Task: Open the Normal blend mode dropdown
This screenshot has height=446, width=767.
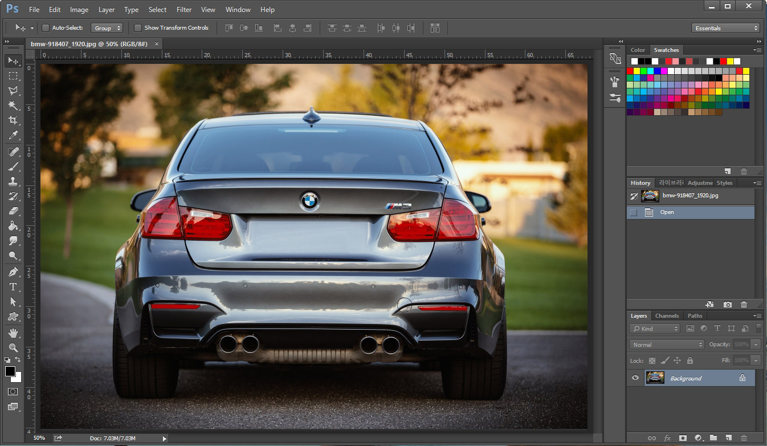Action: (x=667, y=344)
